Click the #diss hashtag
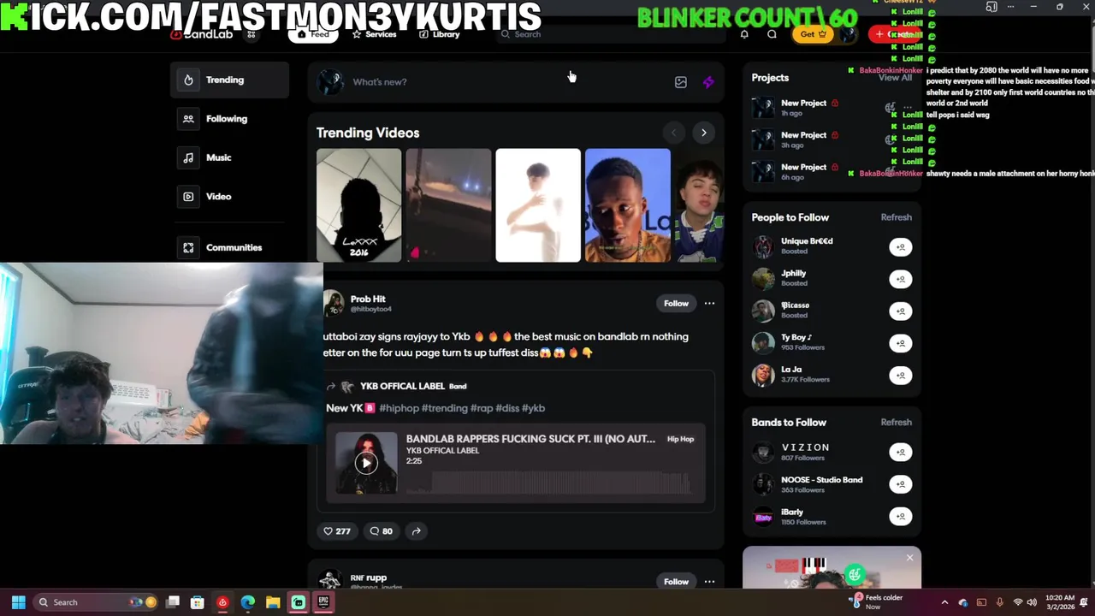The image size is (1095, 616). pyautogui.click(x=506, y=408)
